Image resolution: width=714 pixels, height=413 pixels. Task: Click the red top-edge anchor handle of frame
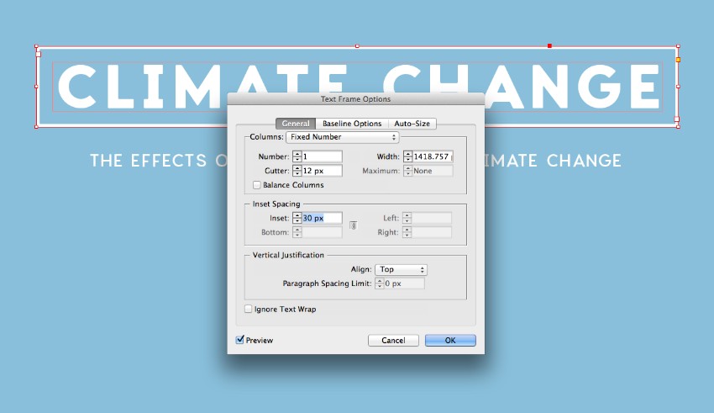point(549,45)
